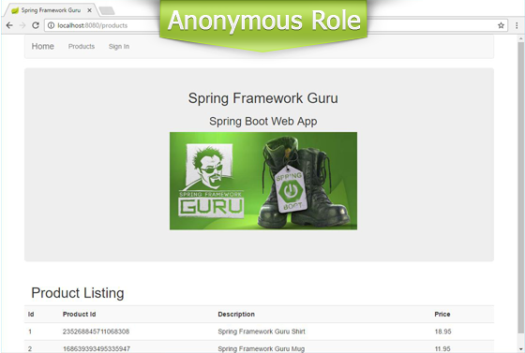This screenshot has height=353, width=525.
Task: Go back using the browser back arrow
Action: [9, 25]
